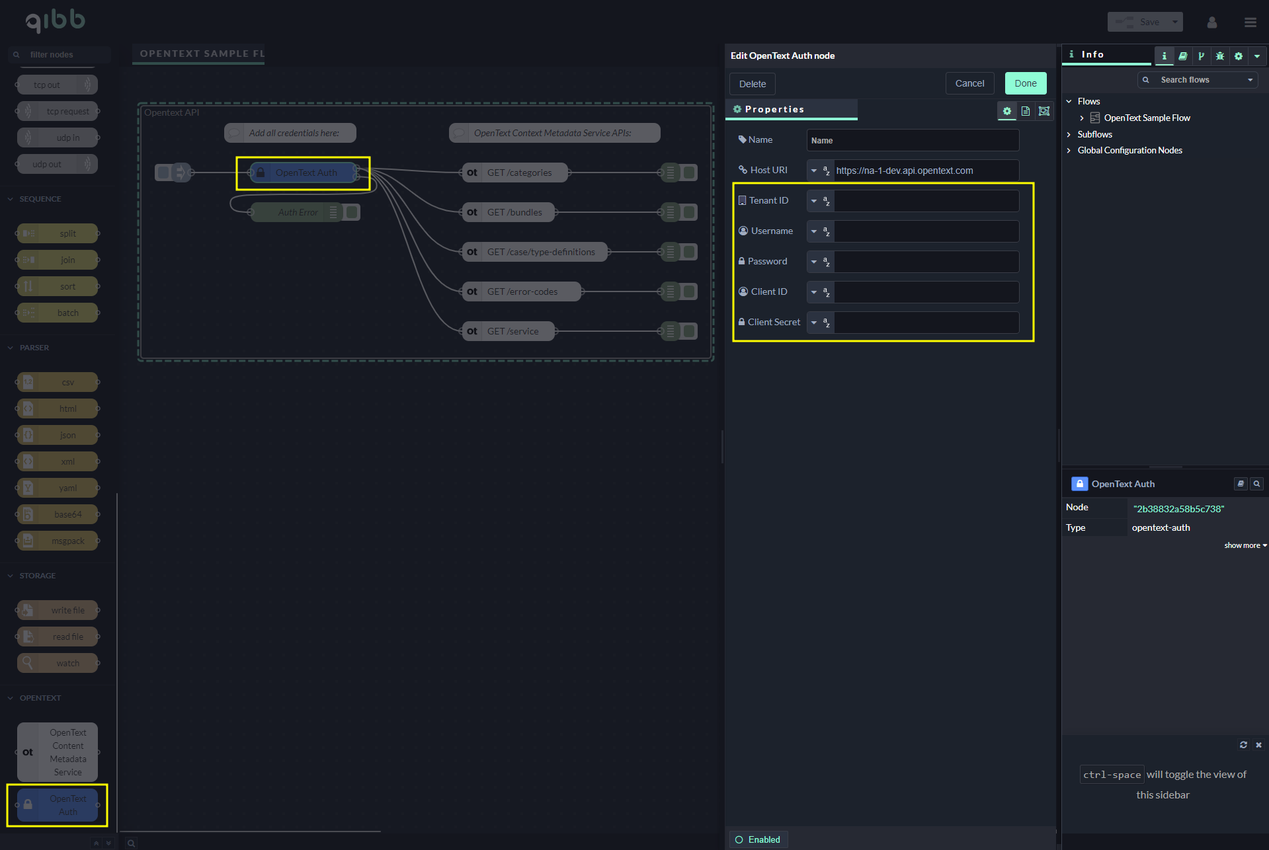Viewport: 1269px width, 850px height.
Task: Expand Global Configuration Nodes in the tree
Action: point(1069,151)
